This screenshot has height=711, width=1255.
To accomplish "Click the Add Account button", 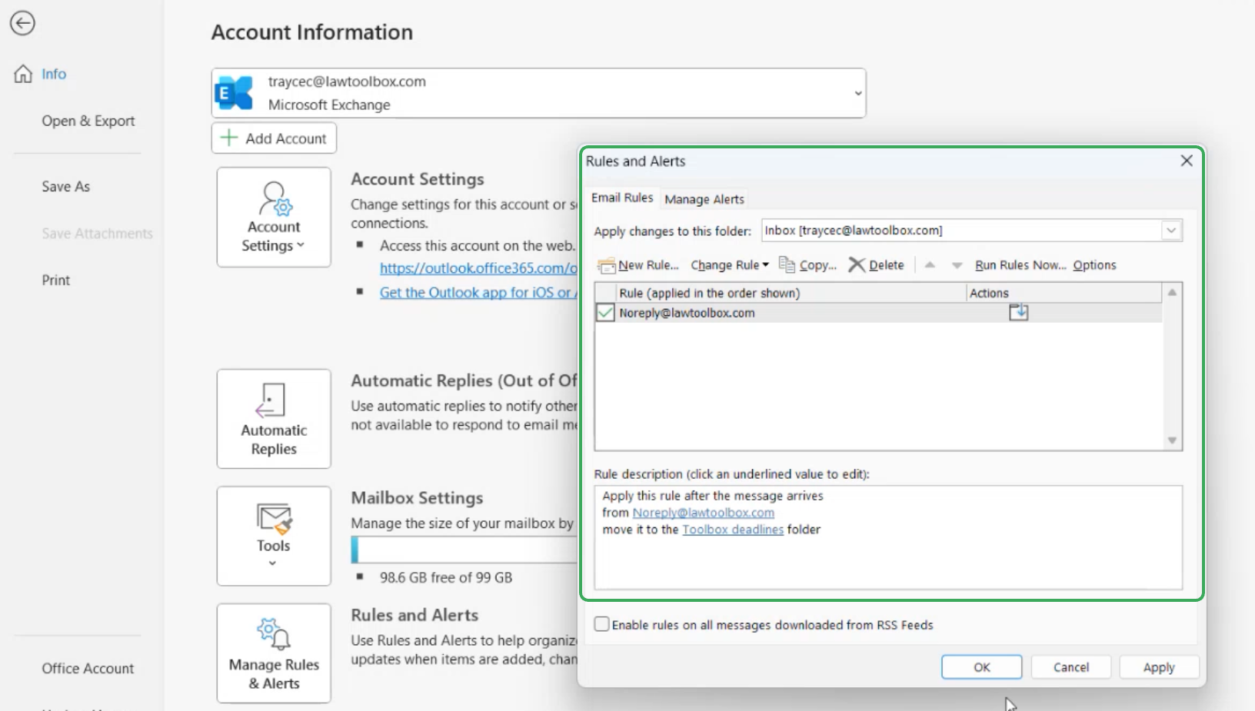I will (x=274, y=138).
